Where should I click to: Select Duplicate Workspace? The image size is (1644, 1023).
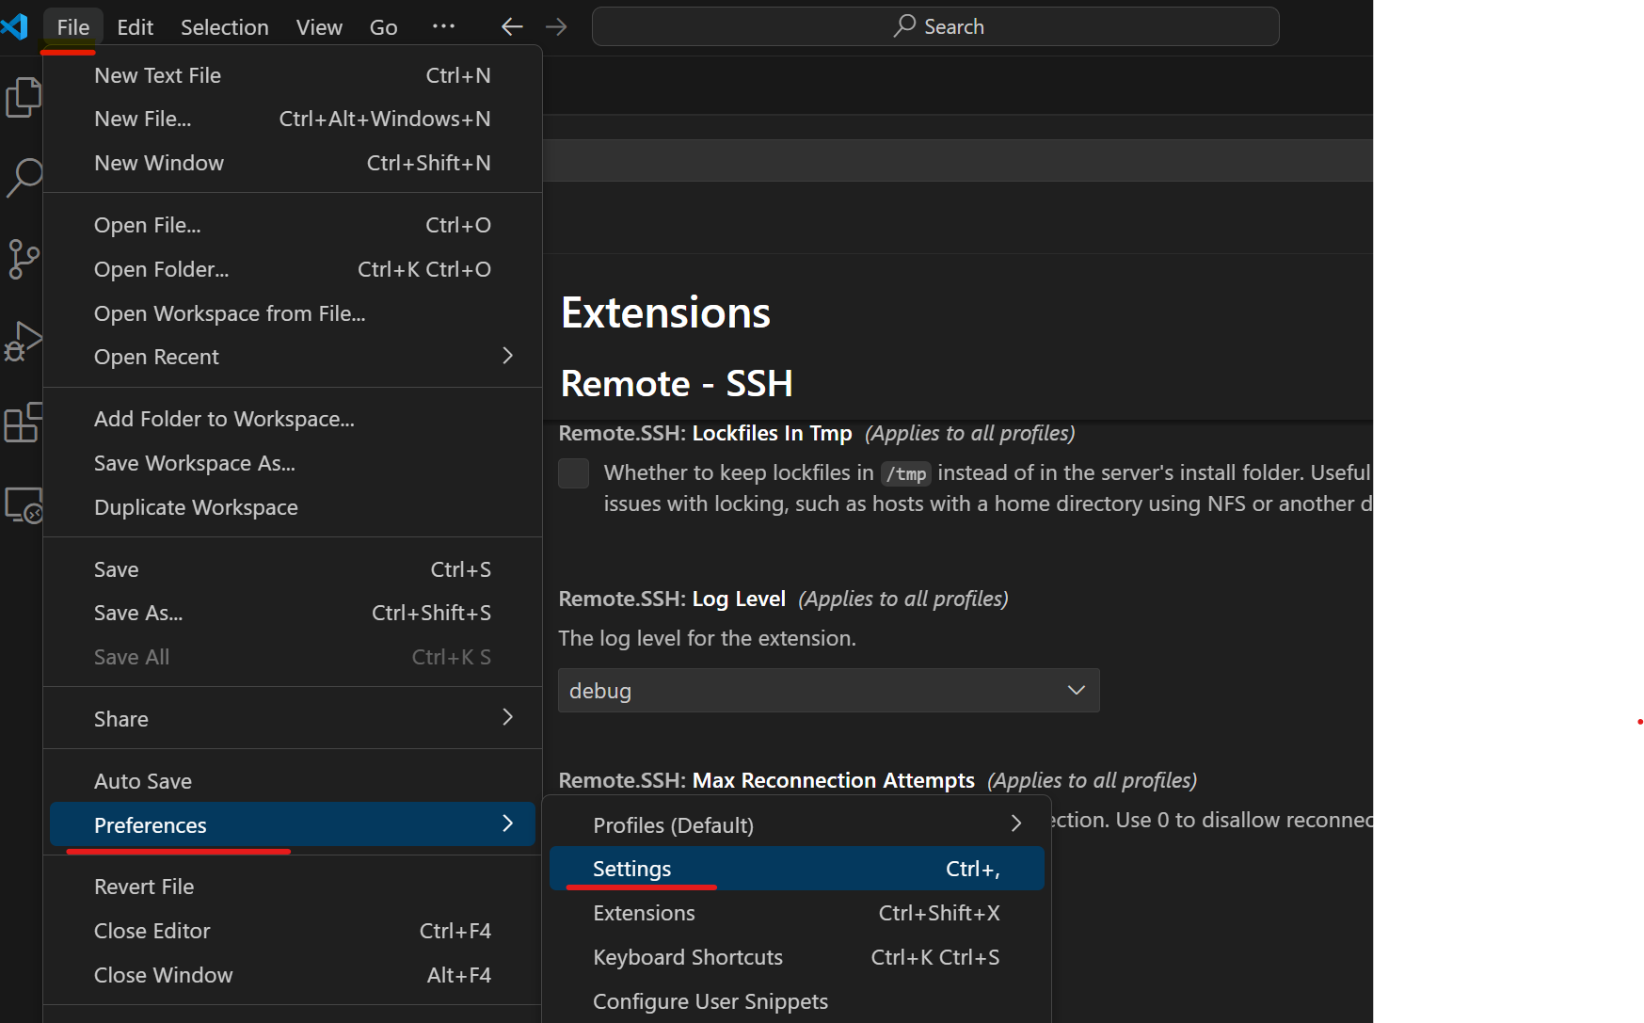(195, 506)
